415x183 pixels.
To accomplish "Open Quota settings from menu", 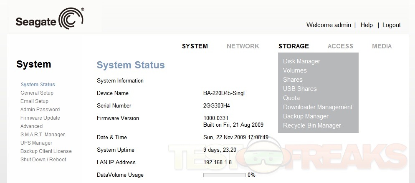I will point(291,98).
